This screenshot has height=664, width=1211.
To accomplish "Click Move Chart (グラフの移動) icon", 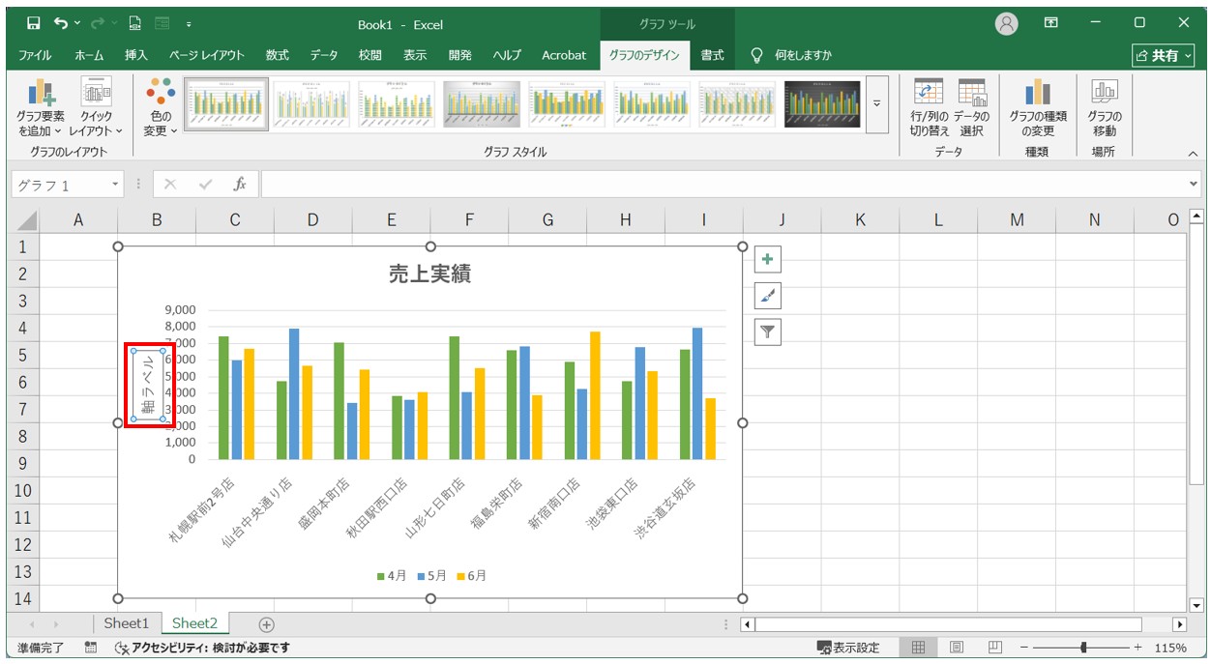I will pyautogui.click(x=1105, y=108).
